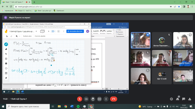Open Windows Start menu
Screen dimensions: 195x109
[x=3, y=106]
